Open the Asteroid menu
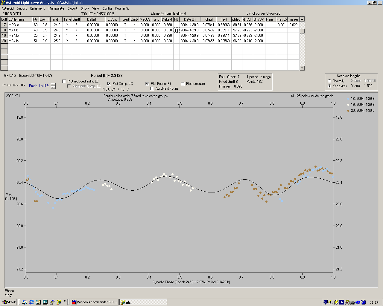Image resolution: width=383 pixels, height=306 pixels. tap(7, 8)
